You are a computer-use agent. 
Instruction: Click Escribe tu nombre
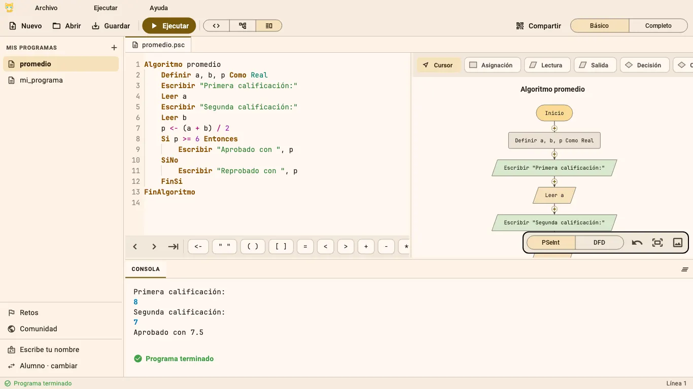pyautogui.click(x=61, y=349)
